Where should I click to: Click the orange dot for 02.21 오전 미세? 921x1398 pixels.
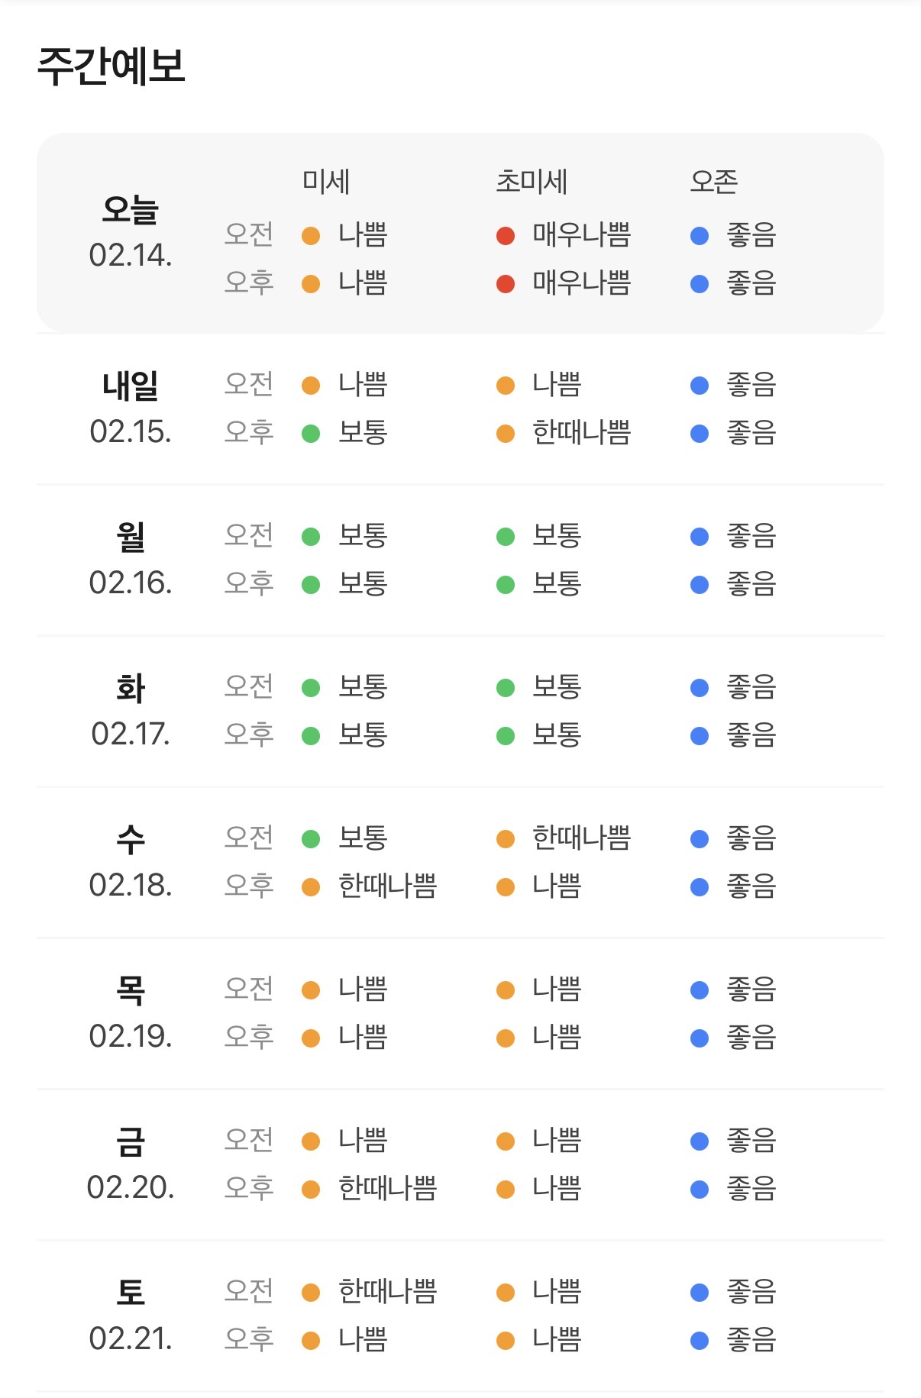[x=311, y=1293]
